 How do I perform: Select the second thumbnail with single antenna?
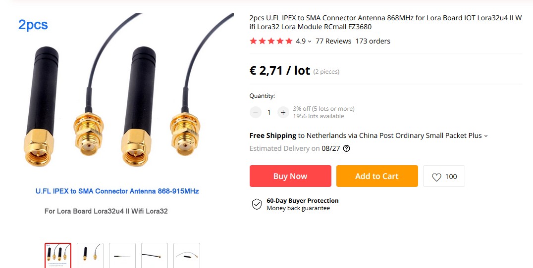click(x=90, y=255)
